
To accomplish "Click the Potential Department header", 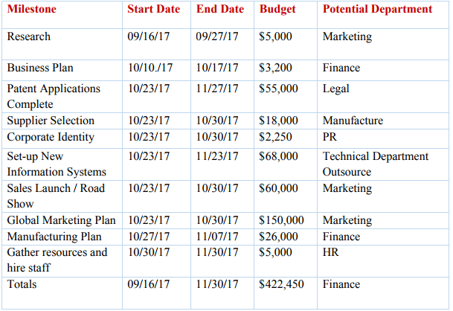I will pyautogui.click(x=377, y=10).
